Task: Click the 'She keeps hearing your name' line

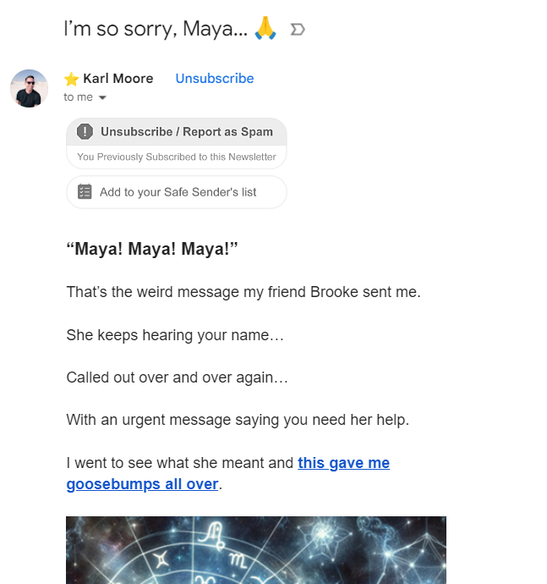Action: tap(175, 335)
